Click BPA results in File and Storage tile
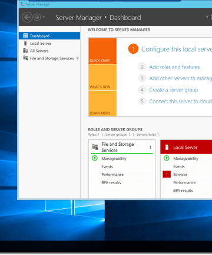This screenshot has height=255, width=212. [x=111, y=182]
